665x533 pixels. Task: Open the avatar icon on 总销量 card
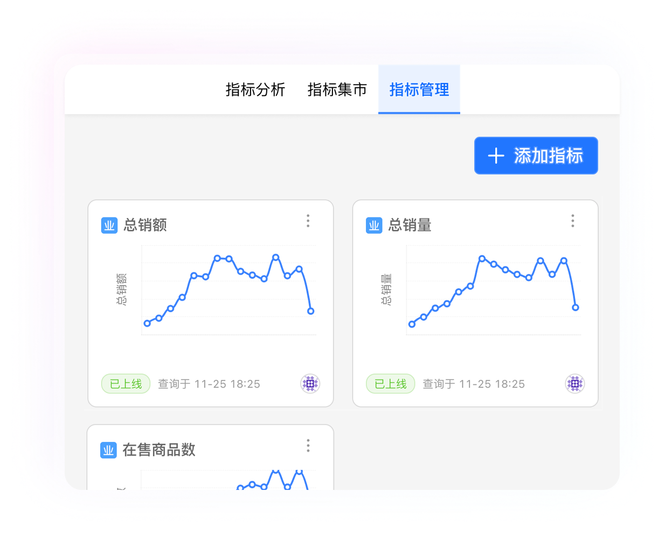click(x=575, y=384)
